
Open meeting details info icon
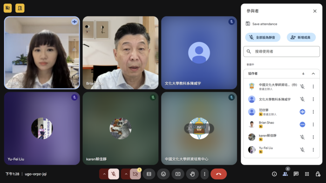(x=274, y=174)
